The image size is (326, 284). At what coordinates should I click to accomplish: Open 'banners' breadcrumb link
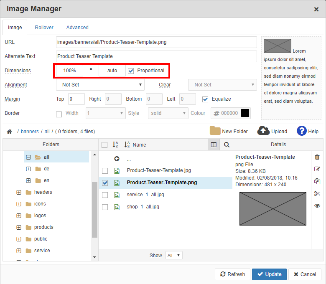pos(30,132)
